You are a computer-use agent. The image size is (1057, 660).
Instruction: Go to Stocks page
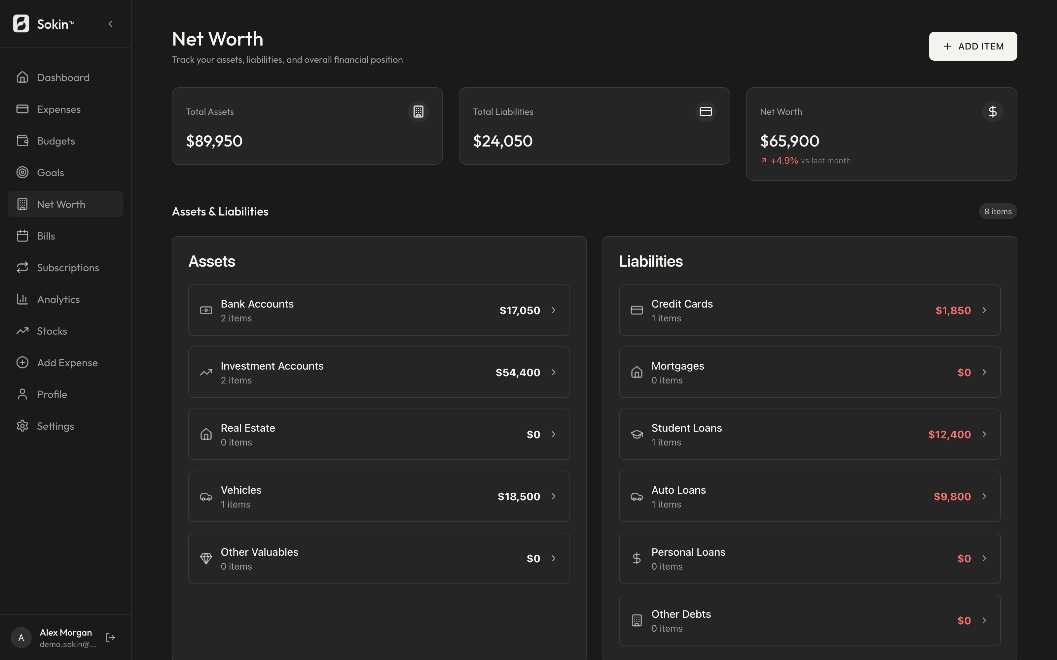(x=65, y=331)
